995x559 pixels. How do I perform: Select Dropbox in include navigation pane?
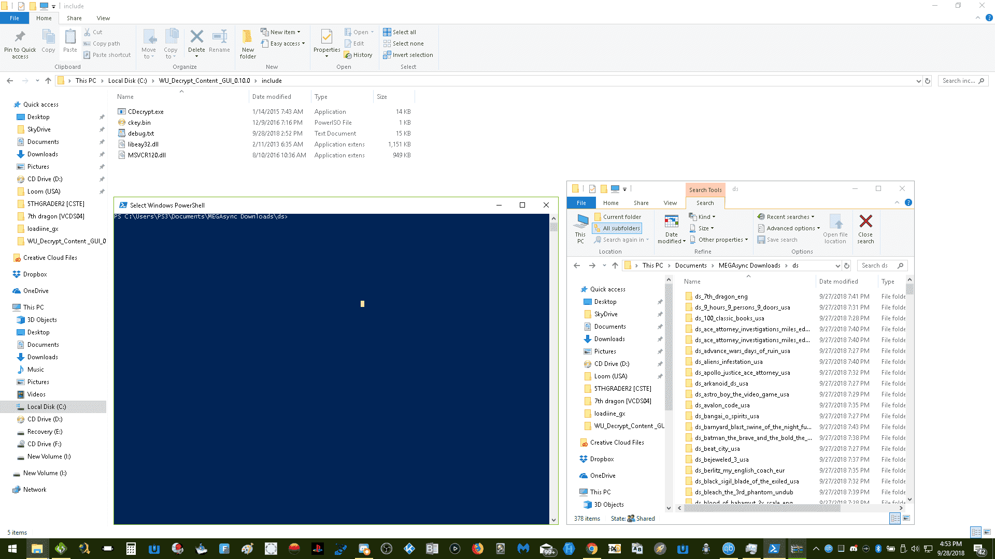point(35,274)
